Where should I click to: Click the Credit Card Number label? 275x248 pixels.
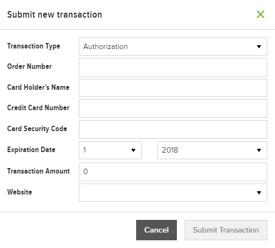click(x=38, y=107)
